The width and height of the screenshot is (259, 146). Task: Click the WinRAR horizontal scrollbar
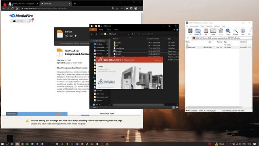(x=214, y=107)
